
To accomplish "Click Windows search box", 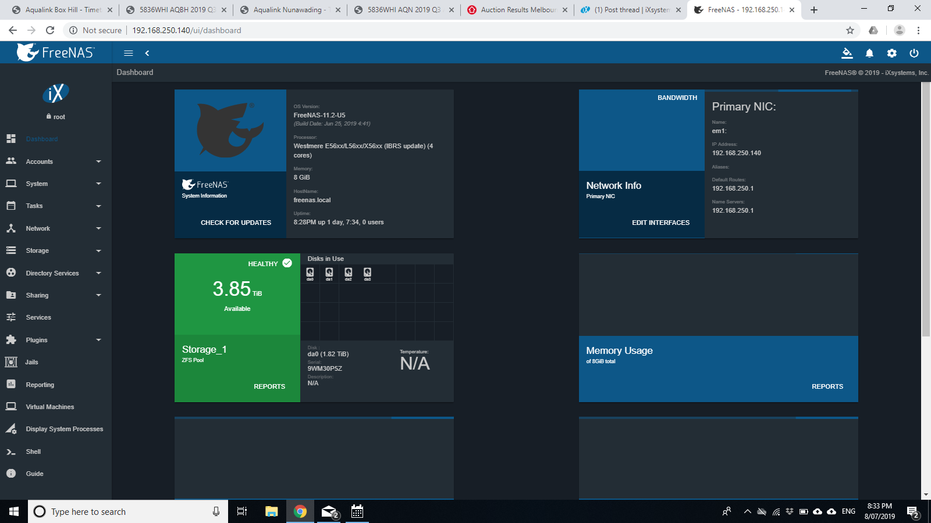I will pos(128,511).
